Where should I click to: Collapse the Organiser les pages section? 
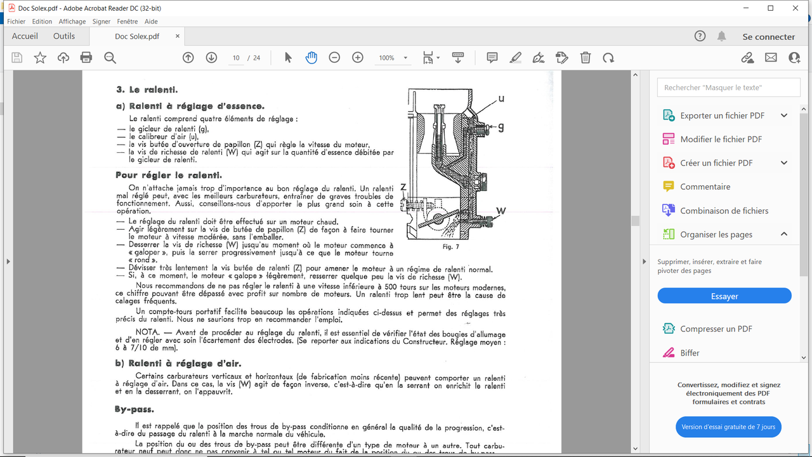coord(784,234)
